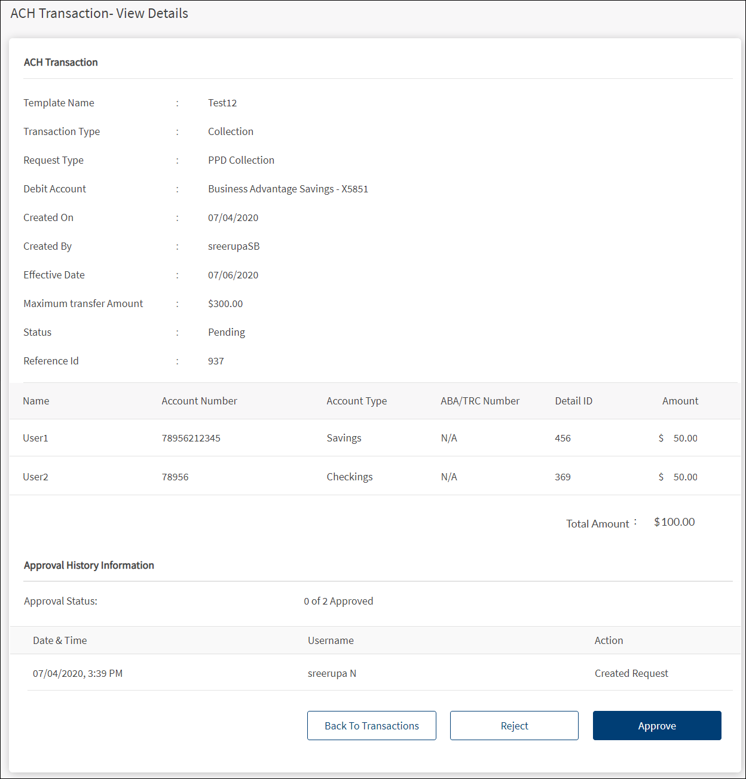746x779 pixels.
Task: Select the User2 row name
Action: coord(35,477)
